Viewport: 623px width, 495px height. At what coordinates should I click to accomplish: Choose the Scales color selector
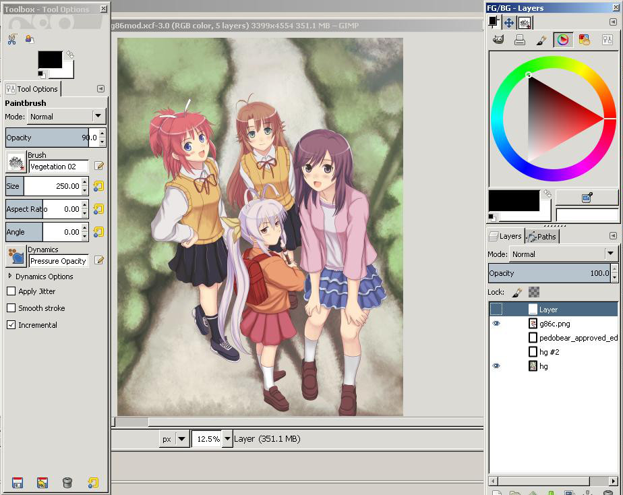(x=607, y=40)
